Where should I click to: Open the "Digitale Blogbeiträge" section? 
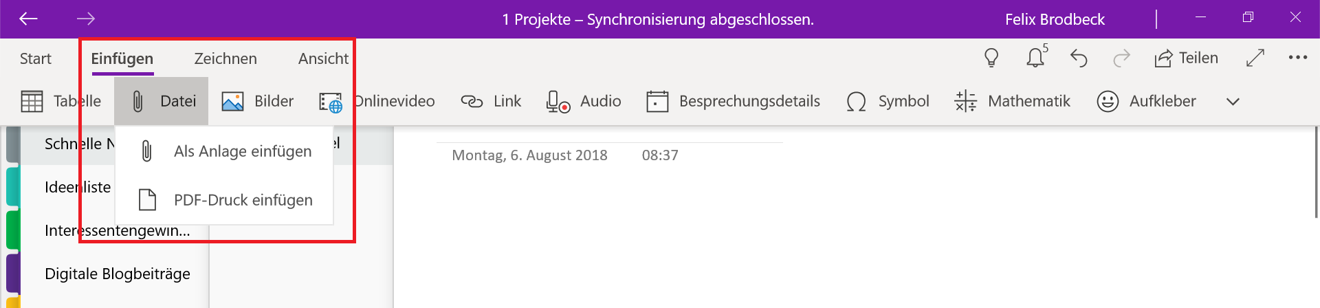tap(117, 274)
